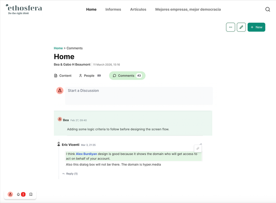The width and height of the screenshot is (276, 203).
Task: Switch to the Content tab
Action: click(62, 75)
